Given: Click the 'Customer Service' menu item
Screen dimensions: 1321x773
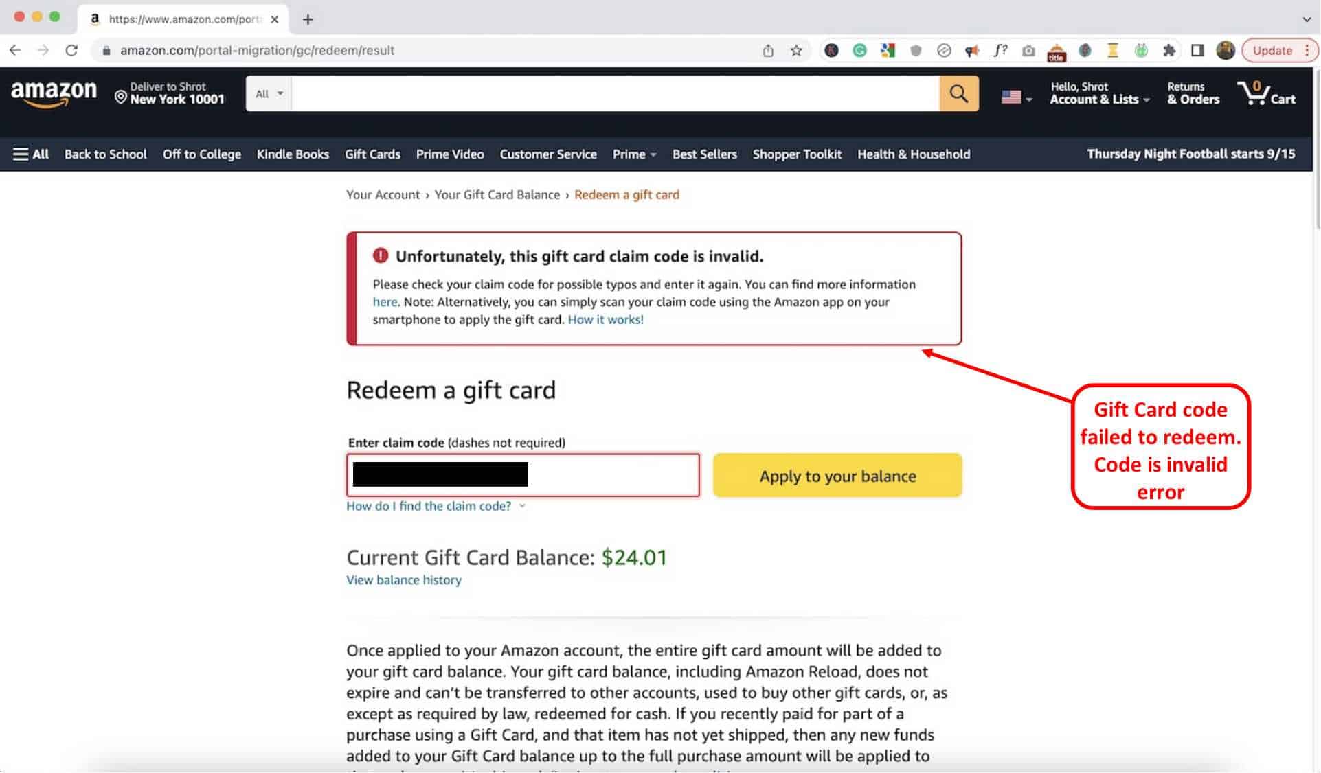Looking at the screenshot, I should (x=547, y=154).
